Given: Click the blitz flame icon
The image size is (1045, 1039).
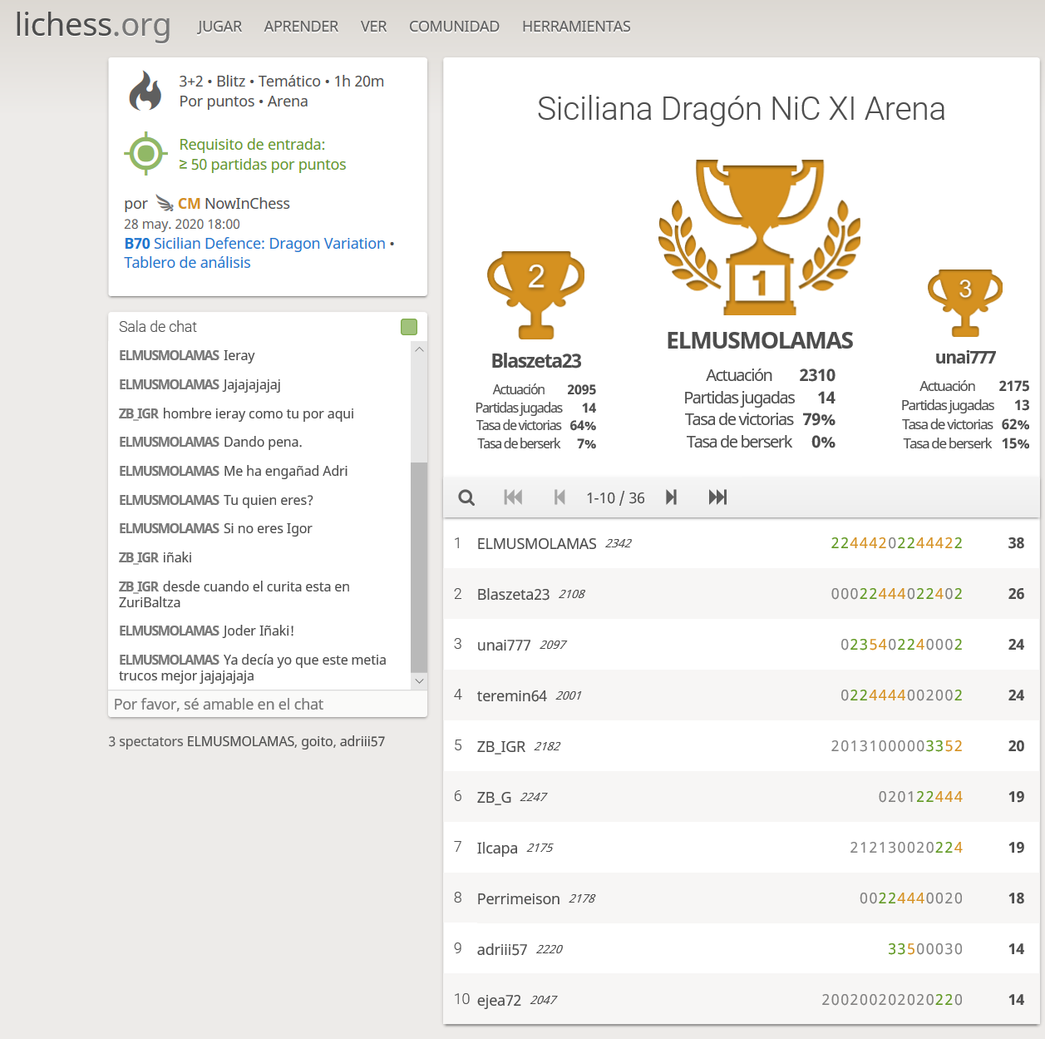Looking at the screenshot, I should pos(145,92).
